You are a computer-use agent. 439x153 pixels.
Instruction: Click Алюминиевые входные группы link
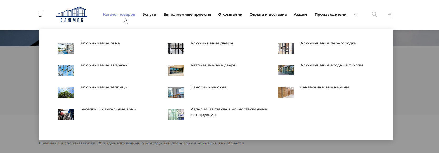tap(331, 65)
